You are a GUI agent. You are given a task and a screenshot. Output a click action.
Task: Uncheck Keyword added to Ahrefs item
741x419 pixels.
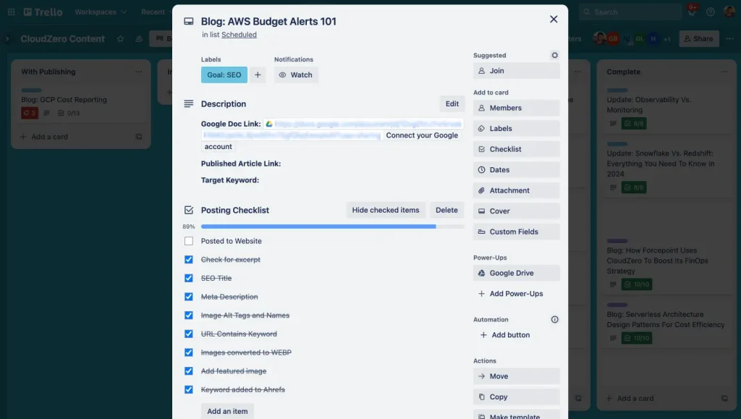pos(189,390)
